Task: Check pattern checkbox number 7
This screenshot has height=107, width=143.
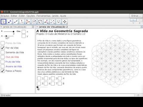Action: point(53,84)
